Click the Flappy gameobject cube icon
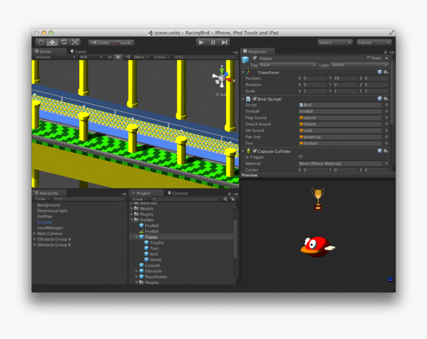427x339 pixels. click(x=245, y=59)
